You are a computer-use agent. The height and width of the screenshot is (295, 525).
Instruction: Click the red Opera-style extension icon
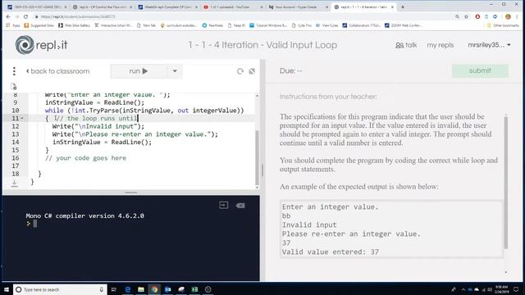477,16
